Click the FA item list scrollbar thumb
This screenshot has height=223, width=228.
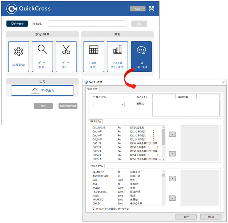[163, 137]
